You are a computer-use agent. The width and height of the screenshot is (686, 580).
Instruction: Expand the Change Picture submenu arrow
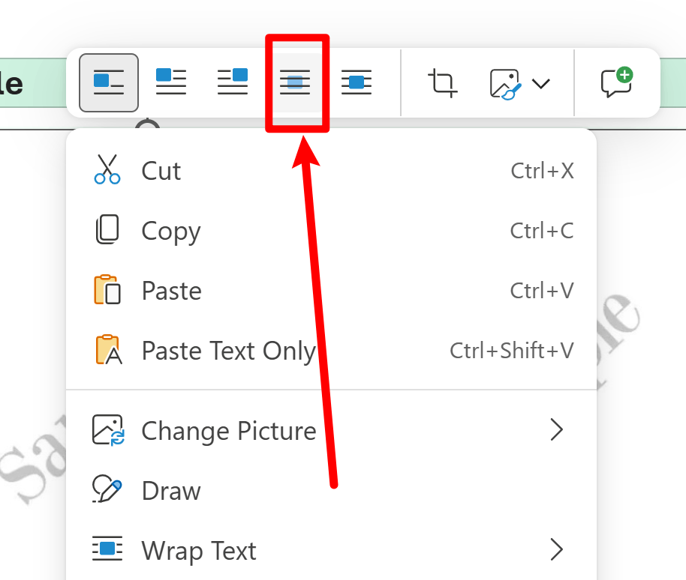coord(556,430)
